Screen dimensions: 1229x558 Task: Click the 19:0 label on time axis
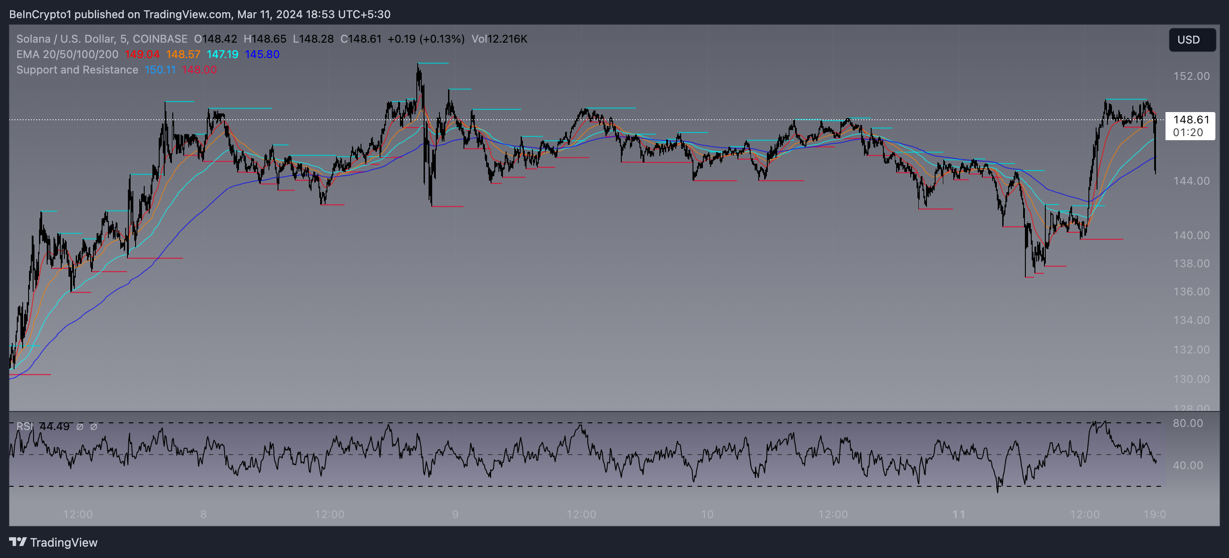[x=1154, y=514]
